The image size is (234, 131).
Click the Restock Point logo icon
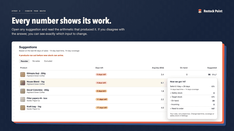point(200,11)
